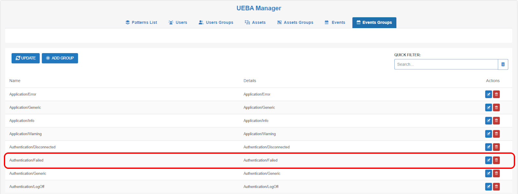The height and width of the screenshot is (194, 518).
Task: Delete the Authentication/Generic group
Action: coord(496,173)
